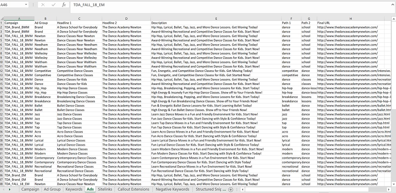This screenshot has width=396, height=193.
Task: Click the scroll-left arrow of the horizontal scrollbar
Action: (x=242, y=189)
